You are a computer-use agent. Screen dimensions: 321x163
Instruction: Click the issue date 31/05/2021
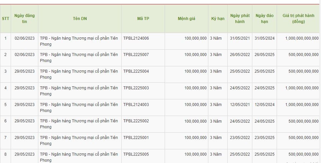point(240,38)
